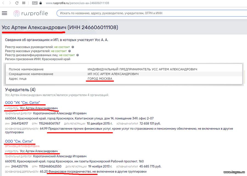Click founder Усс Артем Александрович under liquidated См. Сити
The image size is (247, 176).
pos(39,151)
